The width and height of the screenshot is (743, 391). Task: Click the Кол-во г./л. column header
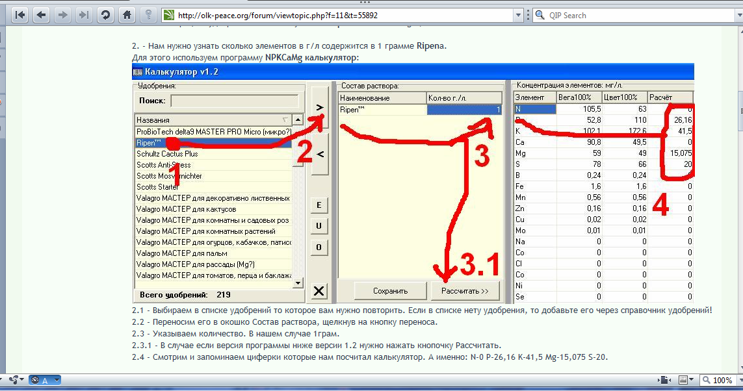pos(464,98)
